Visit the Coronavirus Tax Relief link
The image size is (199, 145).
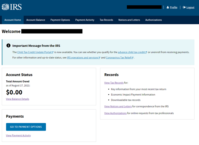[x=119, y=58]
